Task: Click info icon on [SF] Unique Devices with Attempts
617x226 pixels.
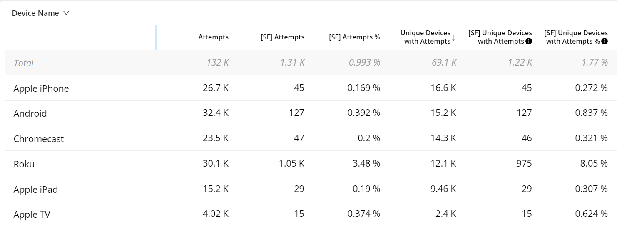Action: pos(529,41)
